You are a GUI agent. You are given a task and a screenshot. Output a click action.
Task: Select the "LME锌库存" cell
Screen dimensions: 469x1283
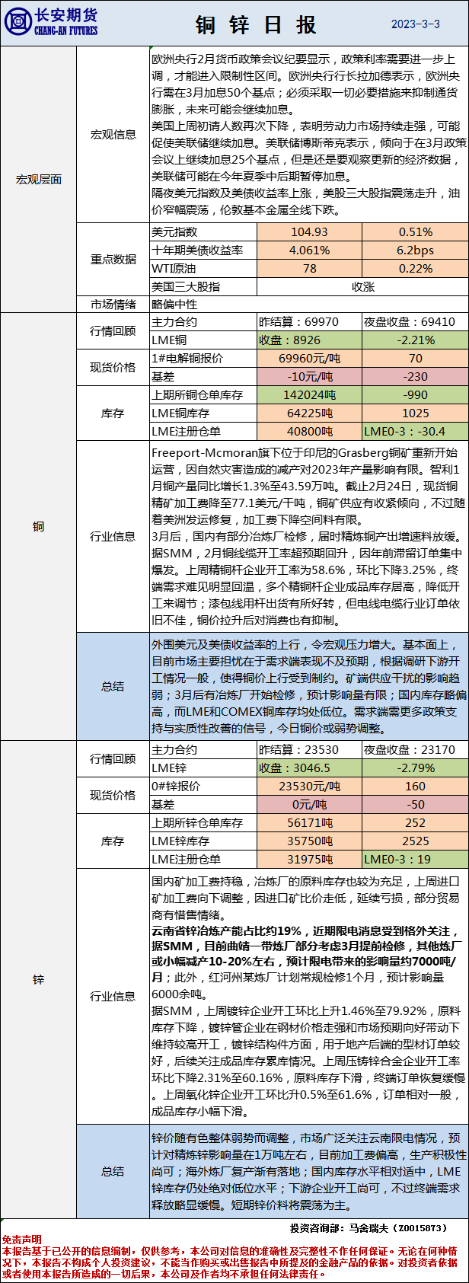[204, 841]
